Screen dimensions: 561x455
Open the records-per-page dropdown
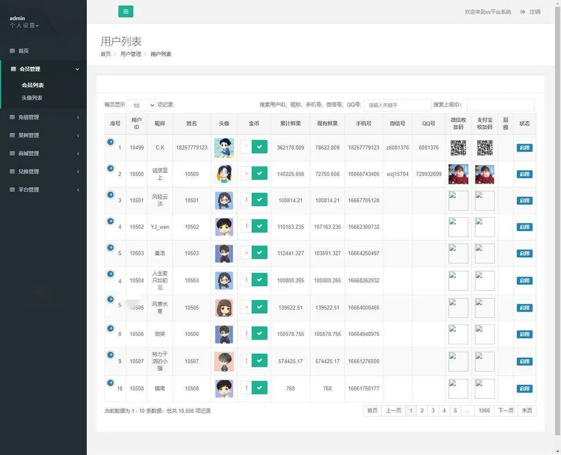click(x=142, y=105)
